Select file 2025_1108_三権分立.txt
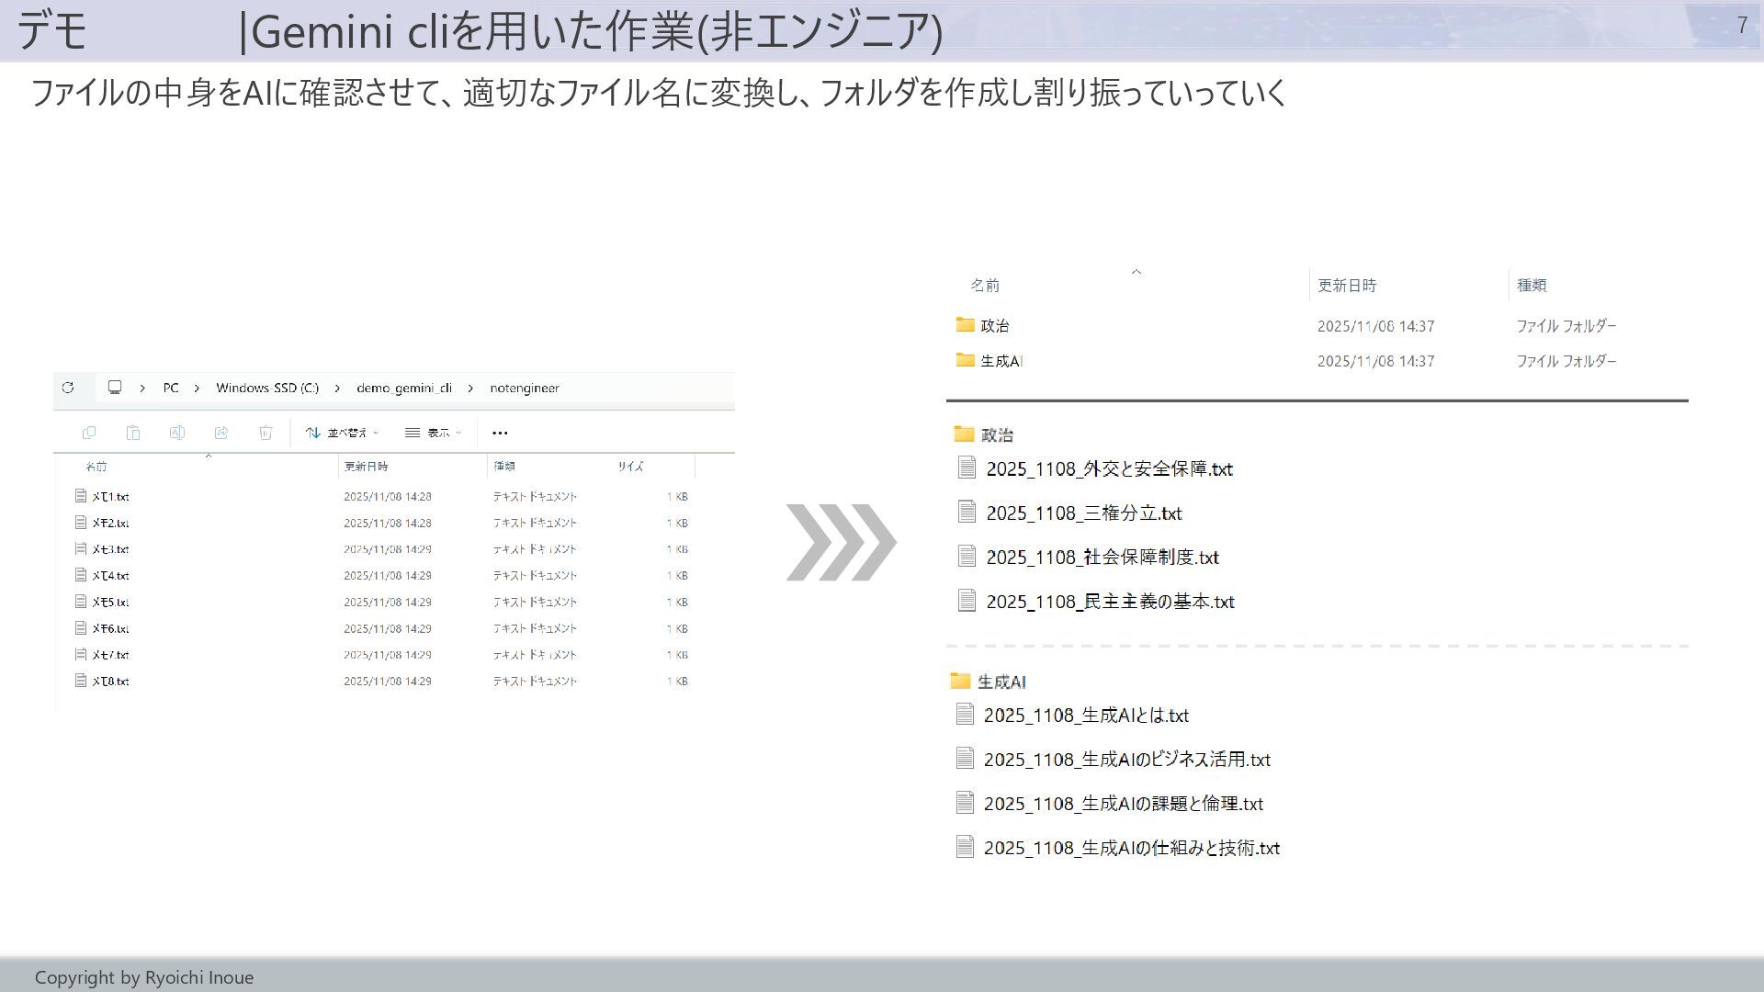 click(x=1083, y=513)
